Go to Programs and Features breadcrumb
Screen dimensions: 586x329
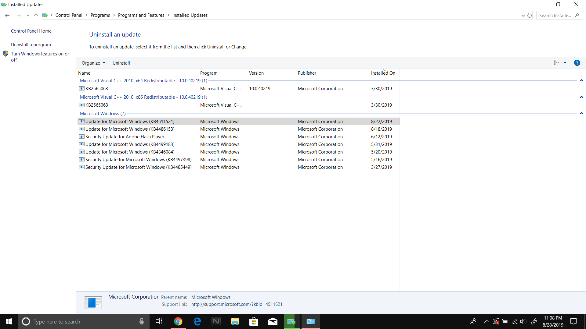point(141,15)
